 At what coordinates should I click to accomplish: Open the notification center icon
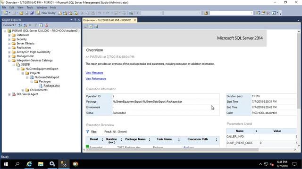294,164
